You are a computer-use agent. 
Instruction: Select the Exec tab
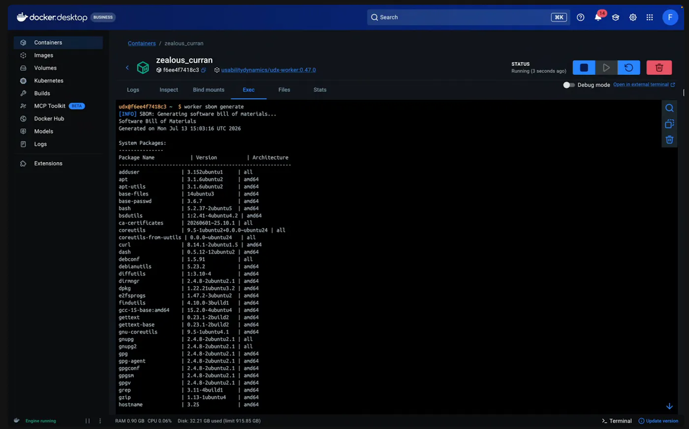(249, 90)
